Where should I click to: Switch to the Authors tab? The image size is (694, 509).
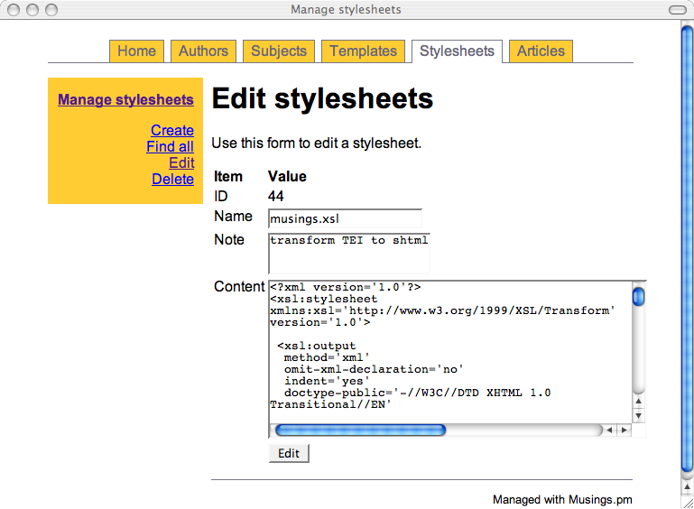(203, 51)
